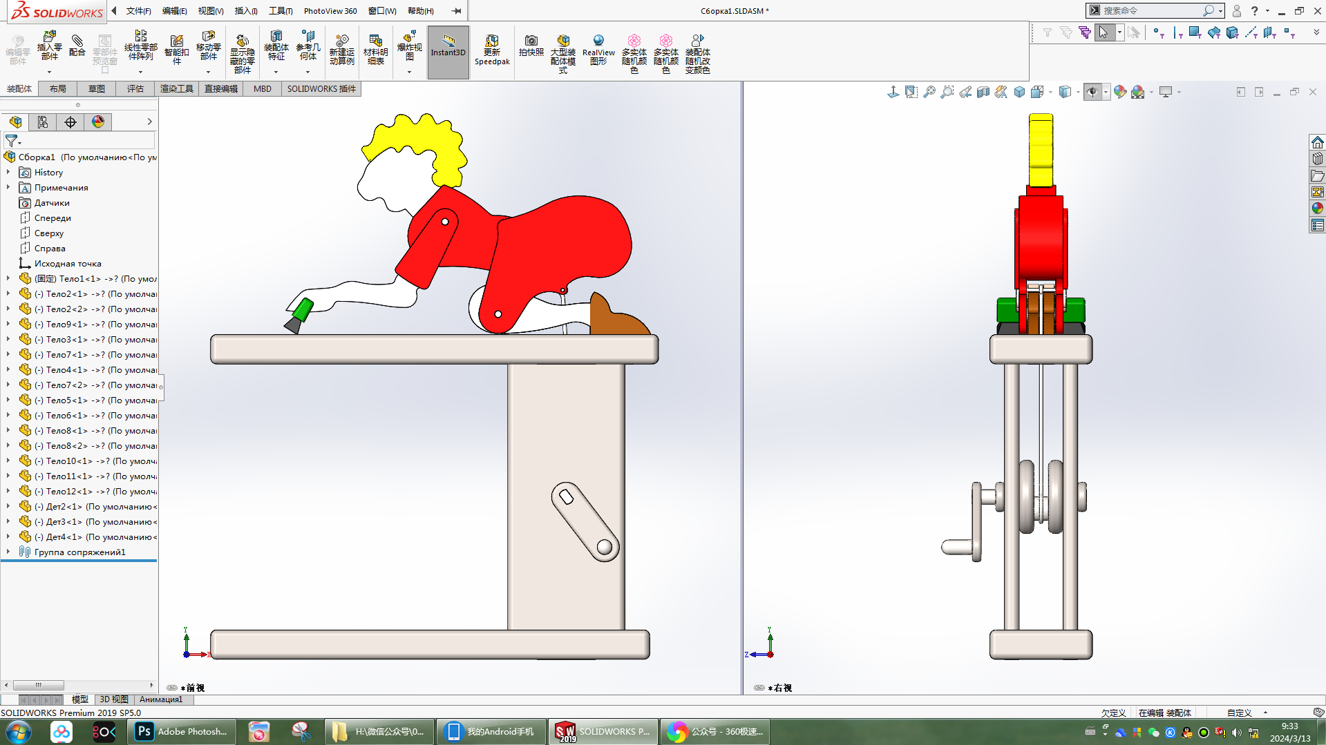
Task: Toggle the Filter Surface Bodies selection filter
Action: (x=1214, y=32)
